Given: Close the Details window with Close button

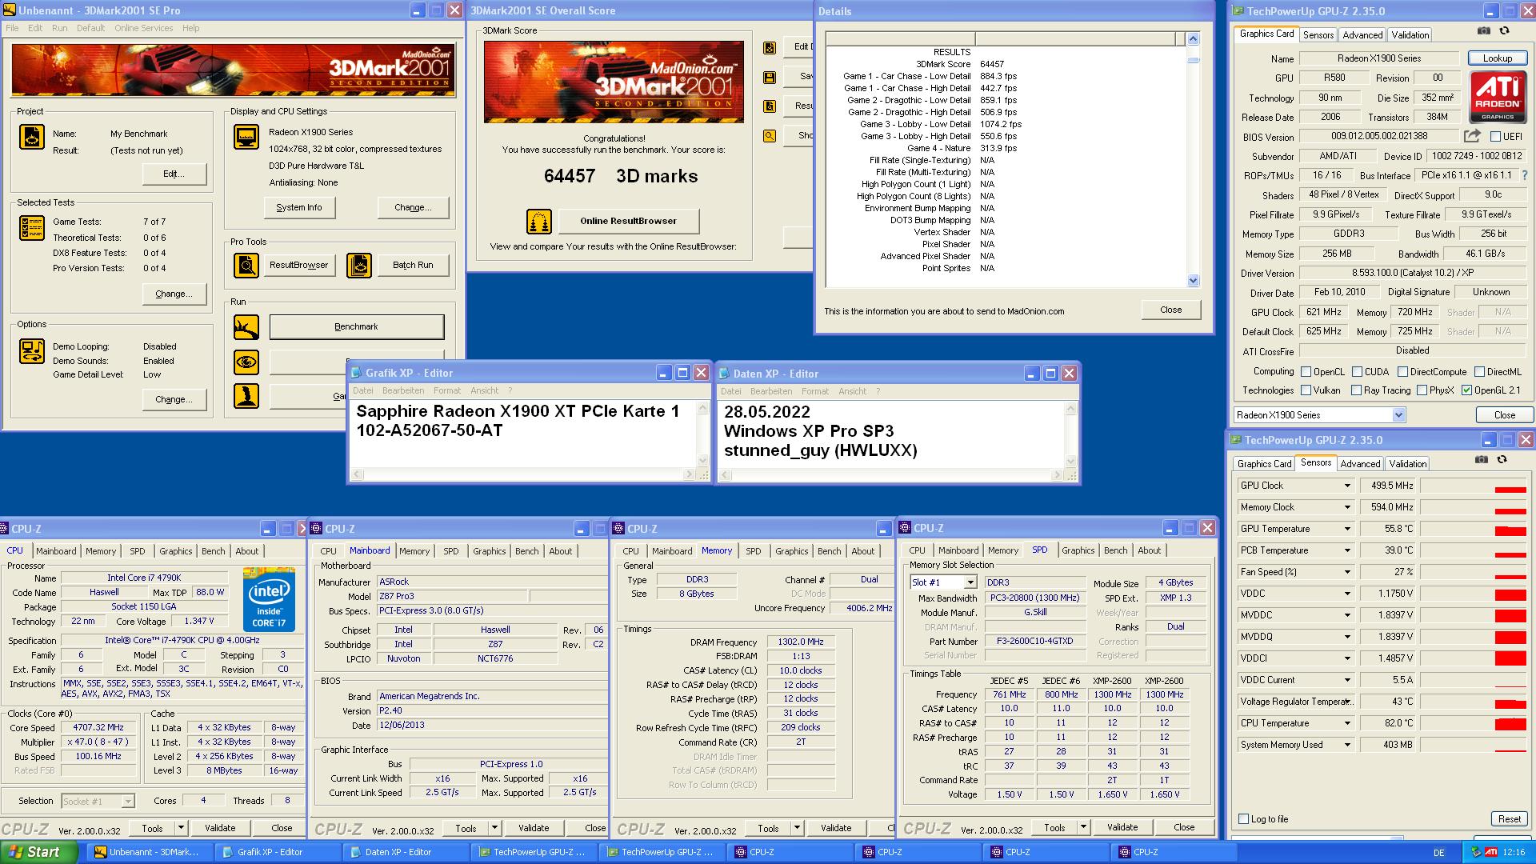Looking at the screenshot, I should tap(1170, 310).
